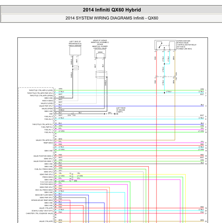Click the 'INTAKE AIR AIR TEMP SENS' pin label
Viewport: 222px width, 223px height.
[42, 200]
